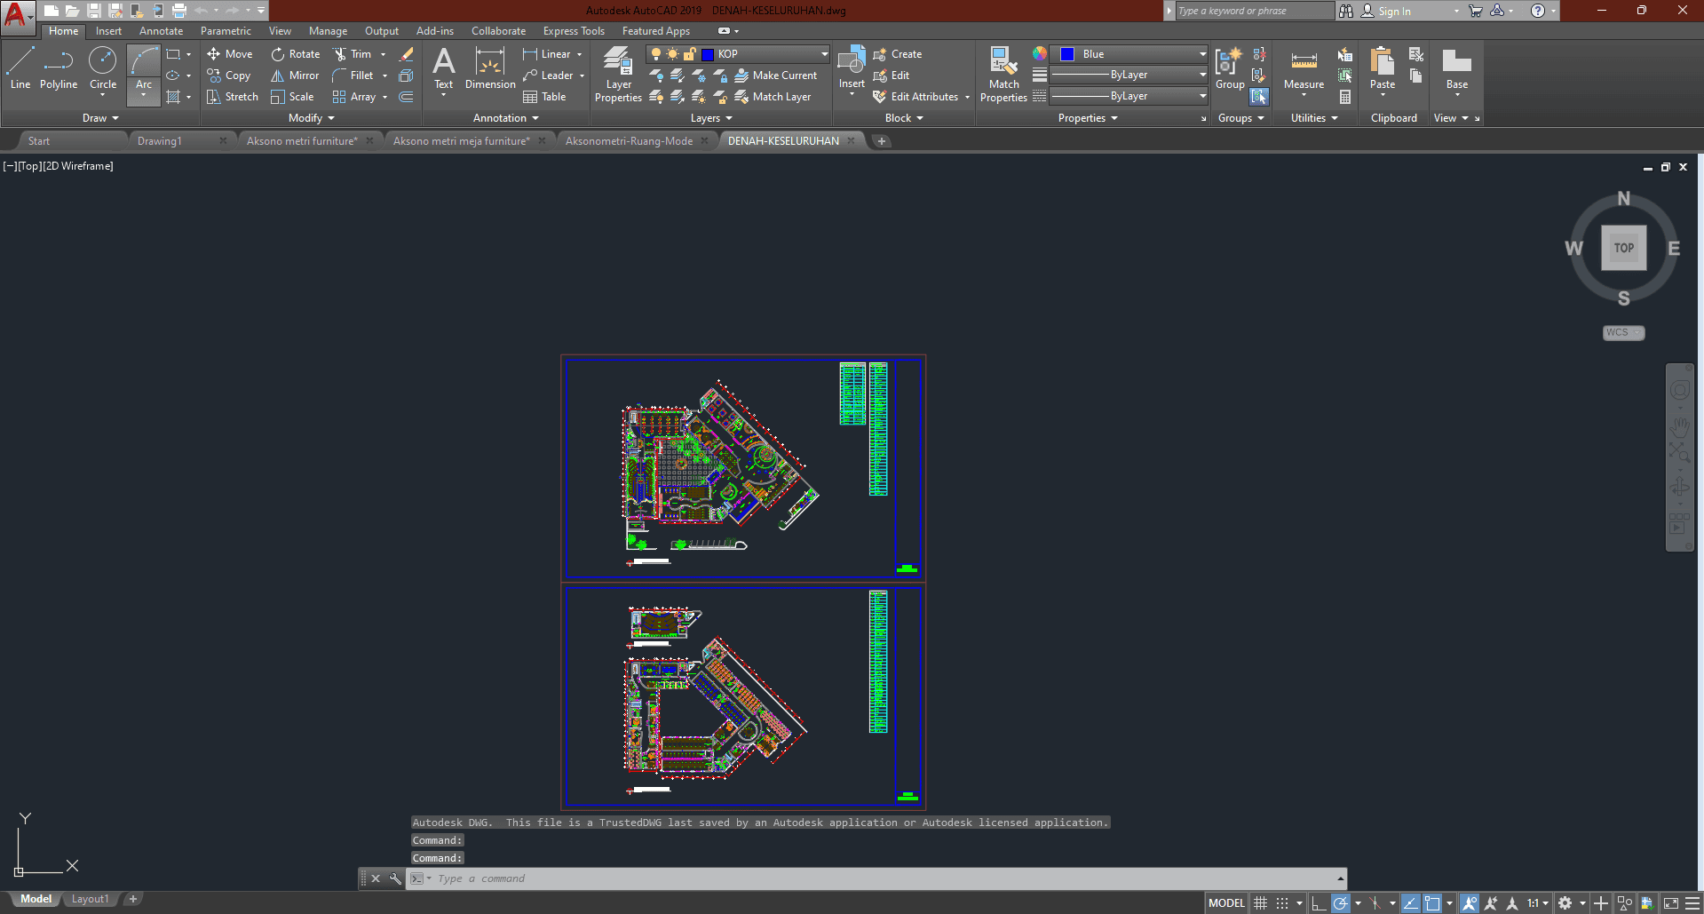Screen dimensions: 1704x914
Task: Click the command line input field
Action: (879, 878)
